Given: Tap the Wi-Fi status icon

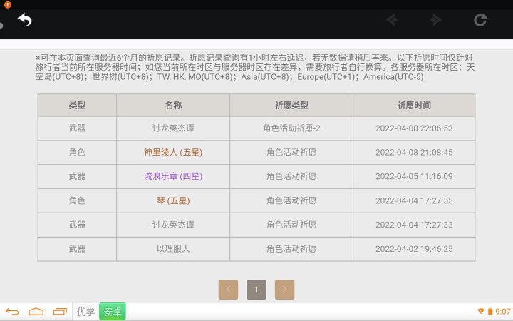Looking at the screenshot, I should pos(481,311).
